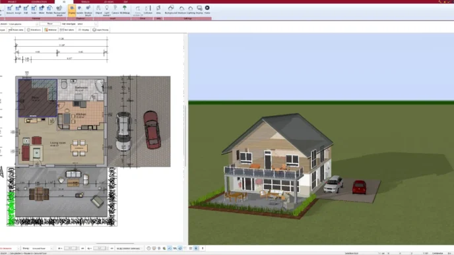Viewport: 454px width, 255px height.
Task: Open the 2DF ribbon tab
Action: 125,2
